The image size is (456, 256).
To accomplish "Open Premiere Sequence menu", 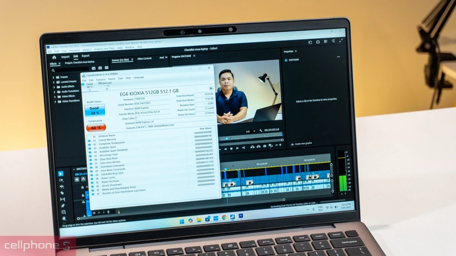I will coord(74,50).
